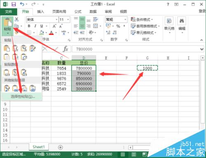Choose Paste No Borders option

7,57
